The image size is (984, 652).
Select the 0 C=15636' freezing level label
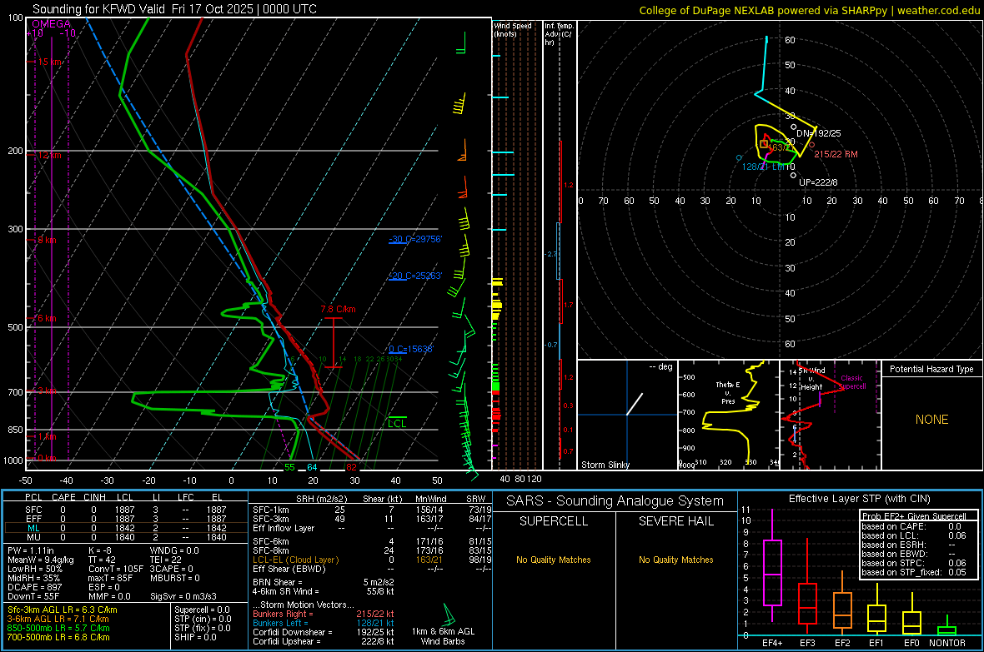[x=411, y=349]
